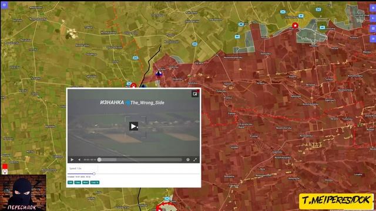
Task: Open the purple menu button in top-left corner
Action: 4,5
